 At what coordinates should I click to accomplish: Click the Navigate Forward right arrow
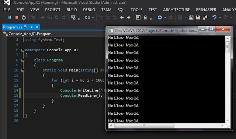(x=129, y=17)
